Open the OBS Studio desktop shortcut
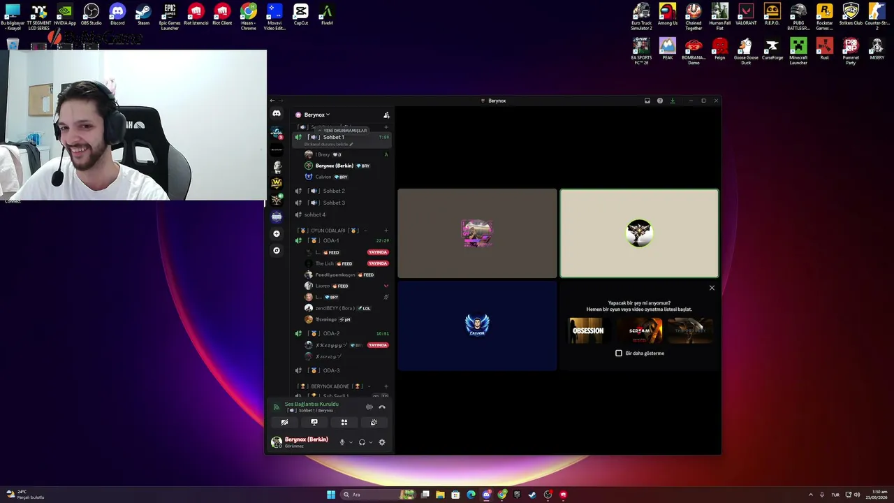Screen dimensions: 894x503 [91, 14]
